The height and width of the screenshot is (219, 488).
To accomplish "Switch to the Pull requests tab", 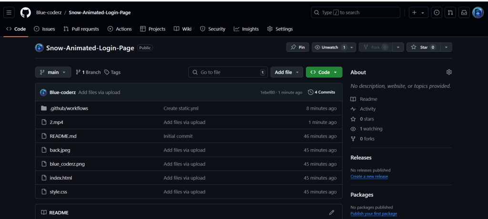I will click(81, 29).
